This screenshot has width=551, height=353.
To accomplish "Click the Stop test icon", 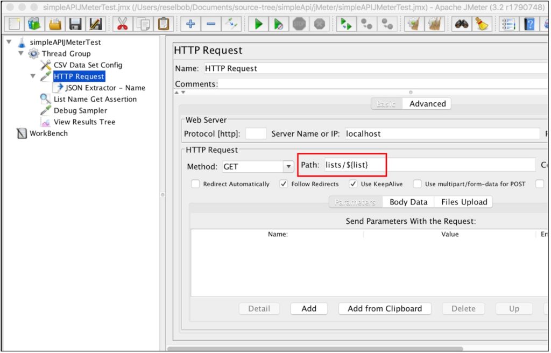I will (299, 24).
